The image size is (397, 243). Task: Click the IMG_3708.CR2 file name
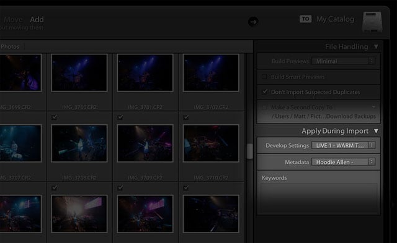(x=79, y=178)
